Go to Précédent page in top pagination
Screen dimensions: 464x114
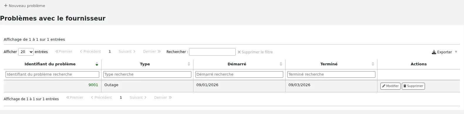coord(90,52)
